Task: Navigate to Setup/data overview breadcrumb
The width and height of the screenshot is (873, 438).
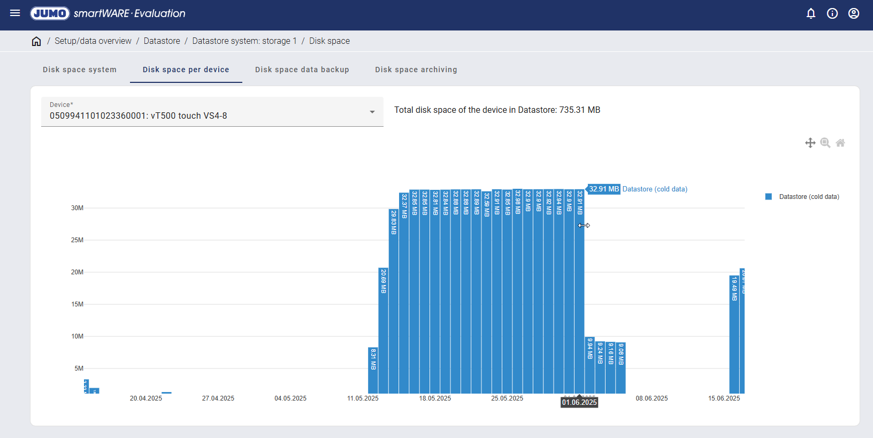Action: point(93,41)
